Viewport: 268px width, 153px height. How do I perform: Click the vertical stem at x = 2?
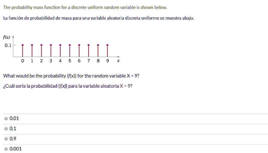(41, 51)
